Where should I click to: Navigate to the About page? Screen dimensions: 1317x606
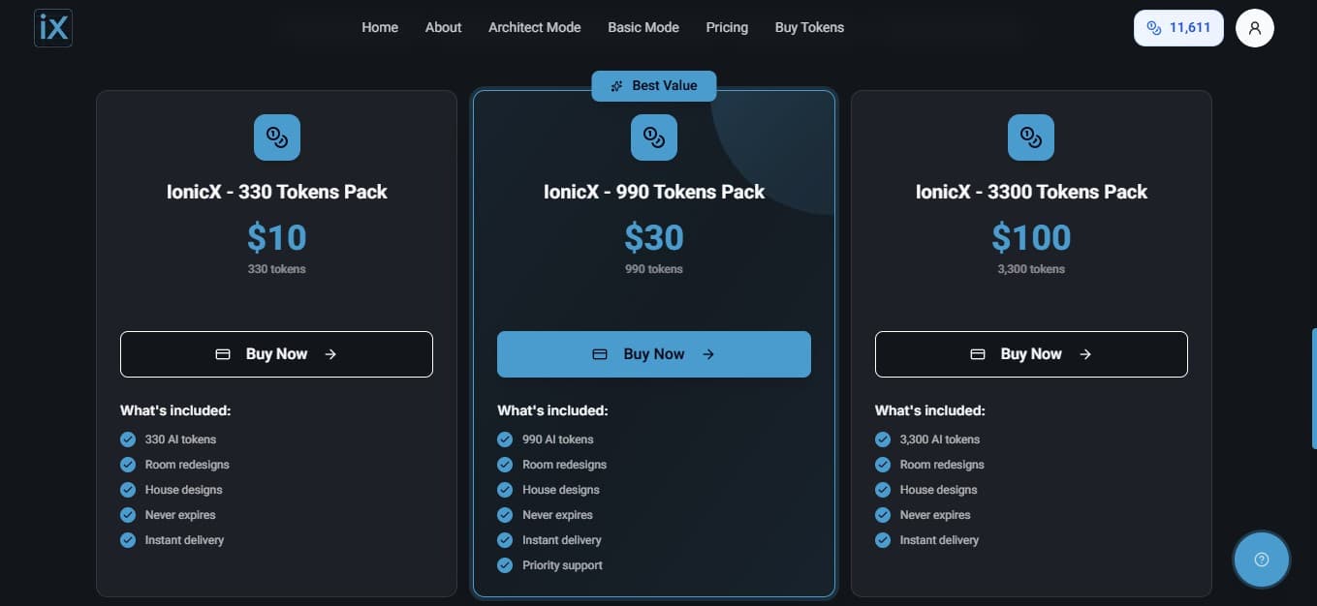click(x=443, y=27)
